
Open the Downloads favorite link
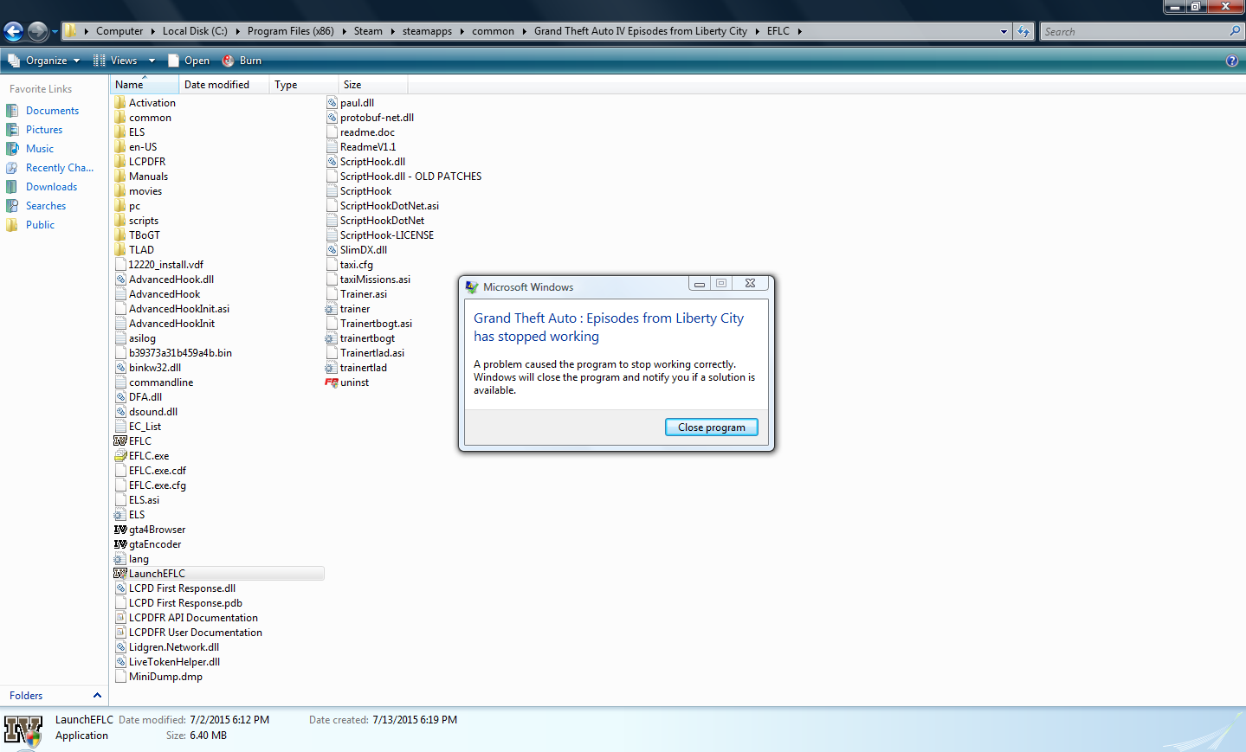(x=51, y=187)
